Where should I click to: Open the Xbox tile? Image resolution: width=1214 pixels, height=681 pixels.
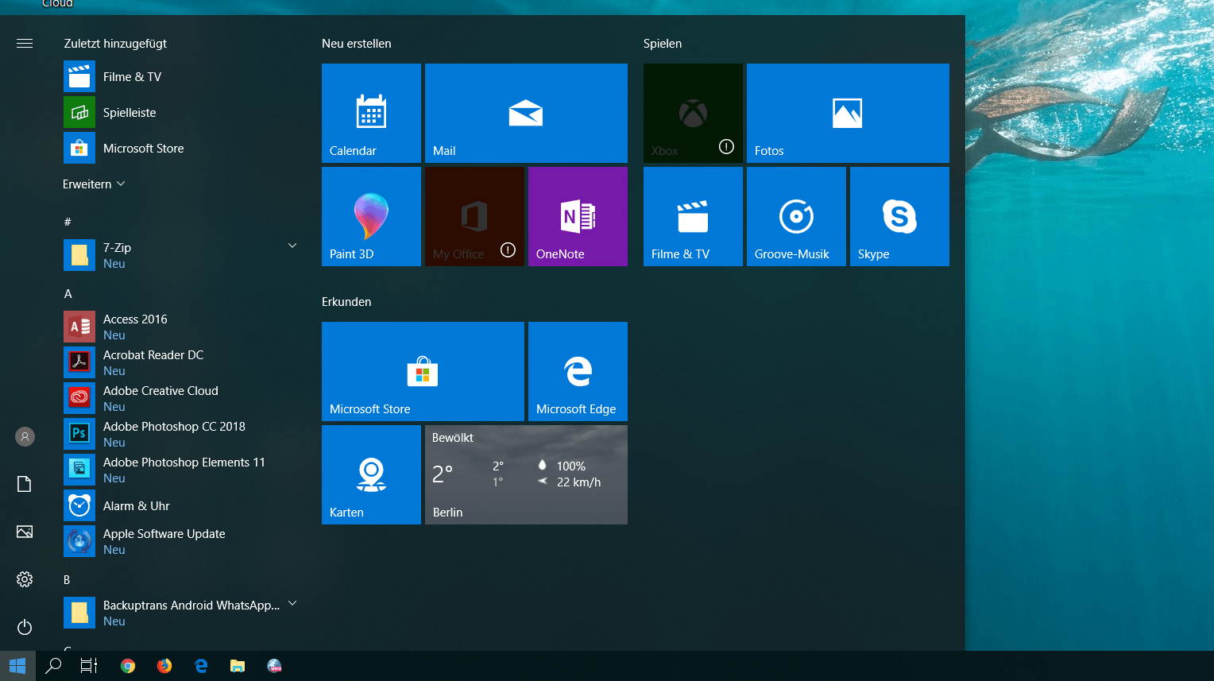[x=693, y=113]
